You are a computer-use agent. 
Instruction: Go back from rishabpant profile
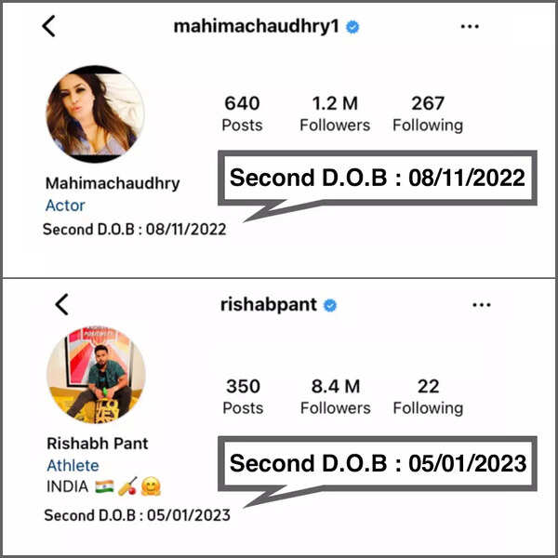pyautogui.click(x=62, y=305)
